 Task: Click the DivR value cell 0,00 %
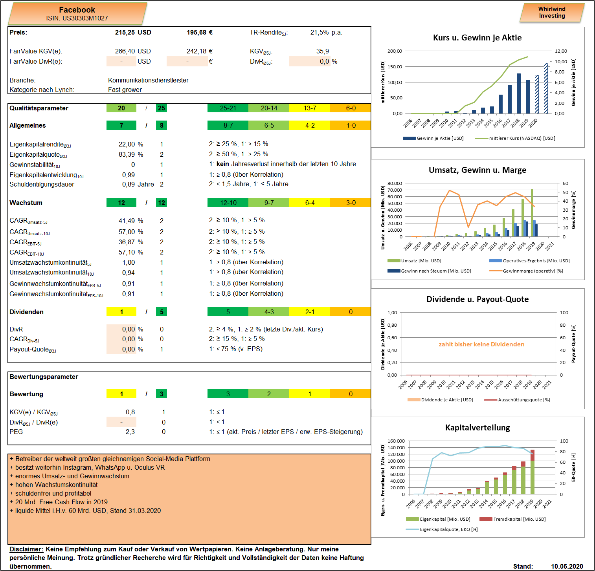pyautogui.click(x=121, y=329)
